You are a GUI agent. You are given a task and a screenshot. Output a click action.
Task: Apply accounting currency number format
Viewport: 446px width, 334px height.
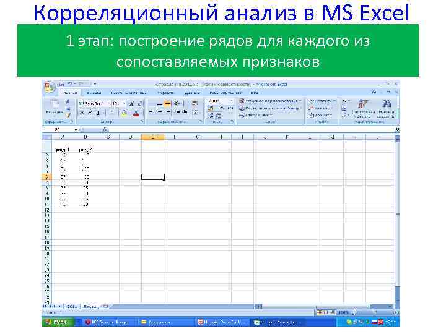tap(211, 108)
